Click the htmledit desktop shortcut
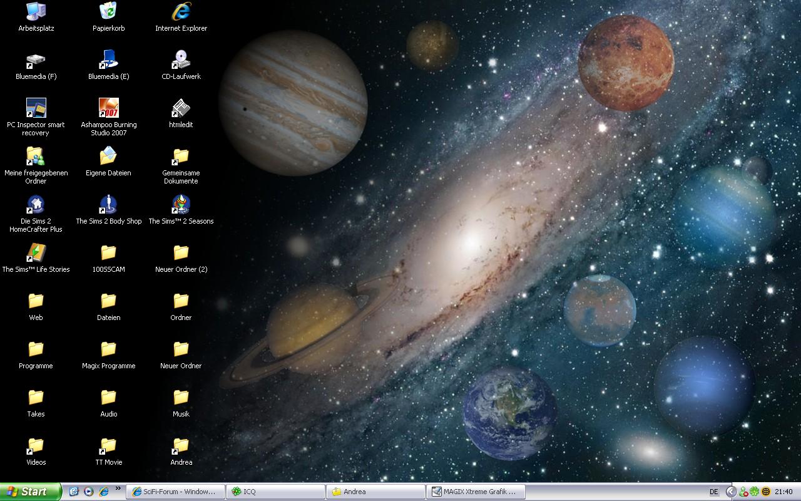The width and height of the screenshot is (801, 501). [x=181, y=108]
